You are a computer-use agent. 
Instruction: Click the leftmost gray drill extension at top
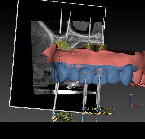[x=61, y=25]
